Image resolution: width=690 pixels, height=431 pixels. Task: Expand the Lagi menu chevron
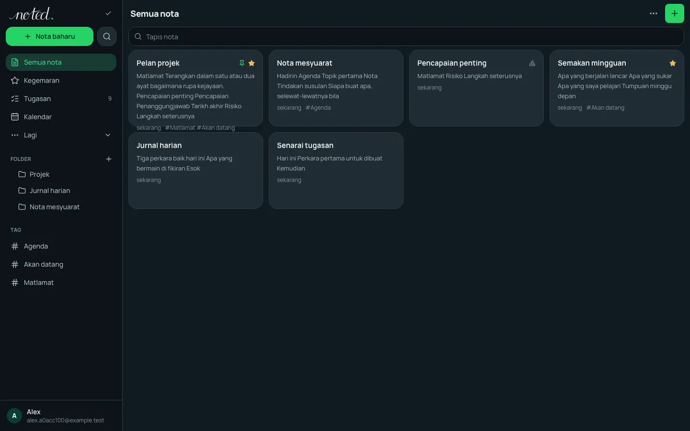[x=108, y=135]
